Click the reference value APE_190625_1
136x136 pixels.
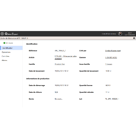tap(60, 51)
